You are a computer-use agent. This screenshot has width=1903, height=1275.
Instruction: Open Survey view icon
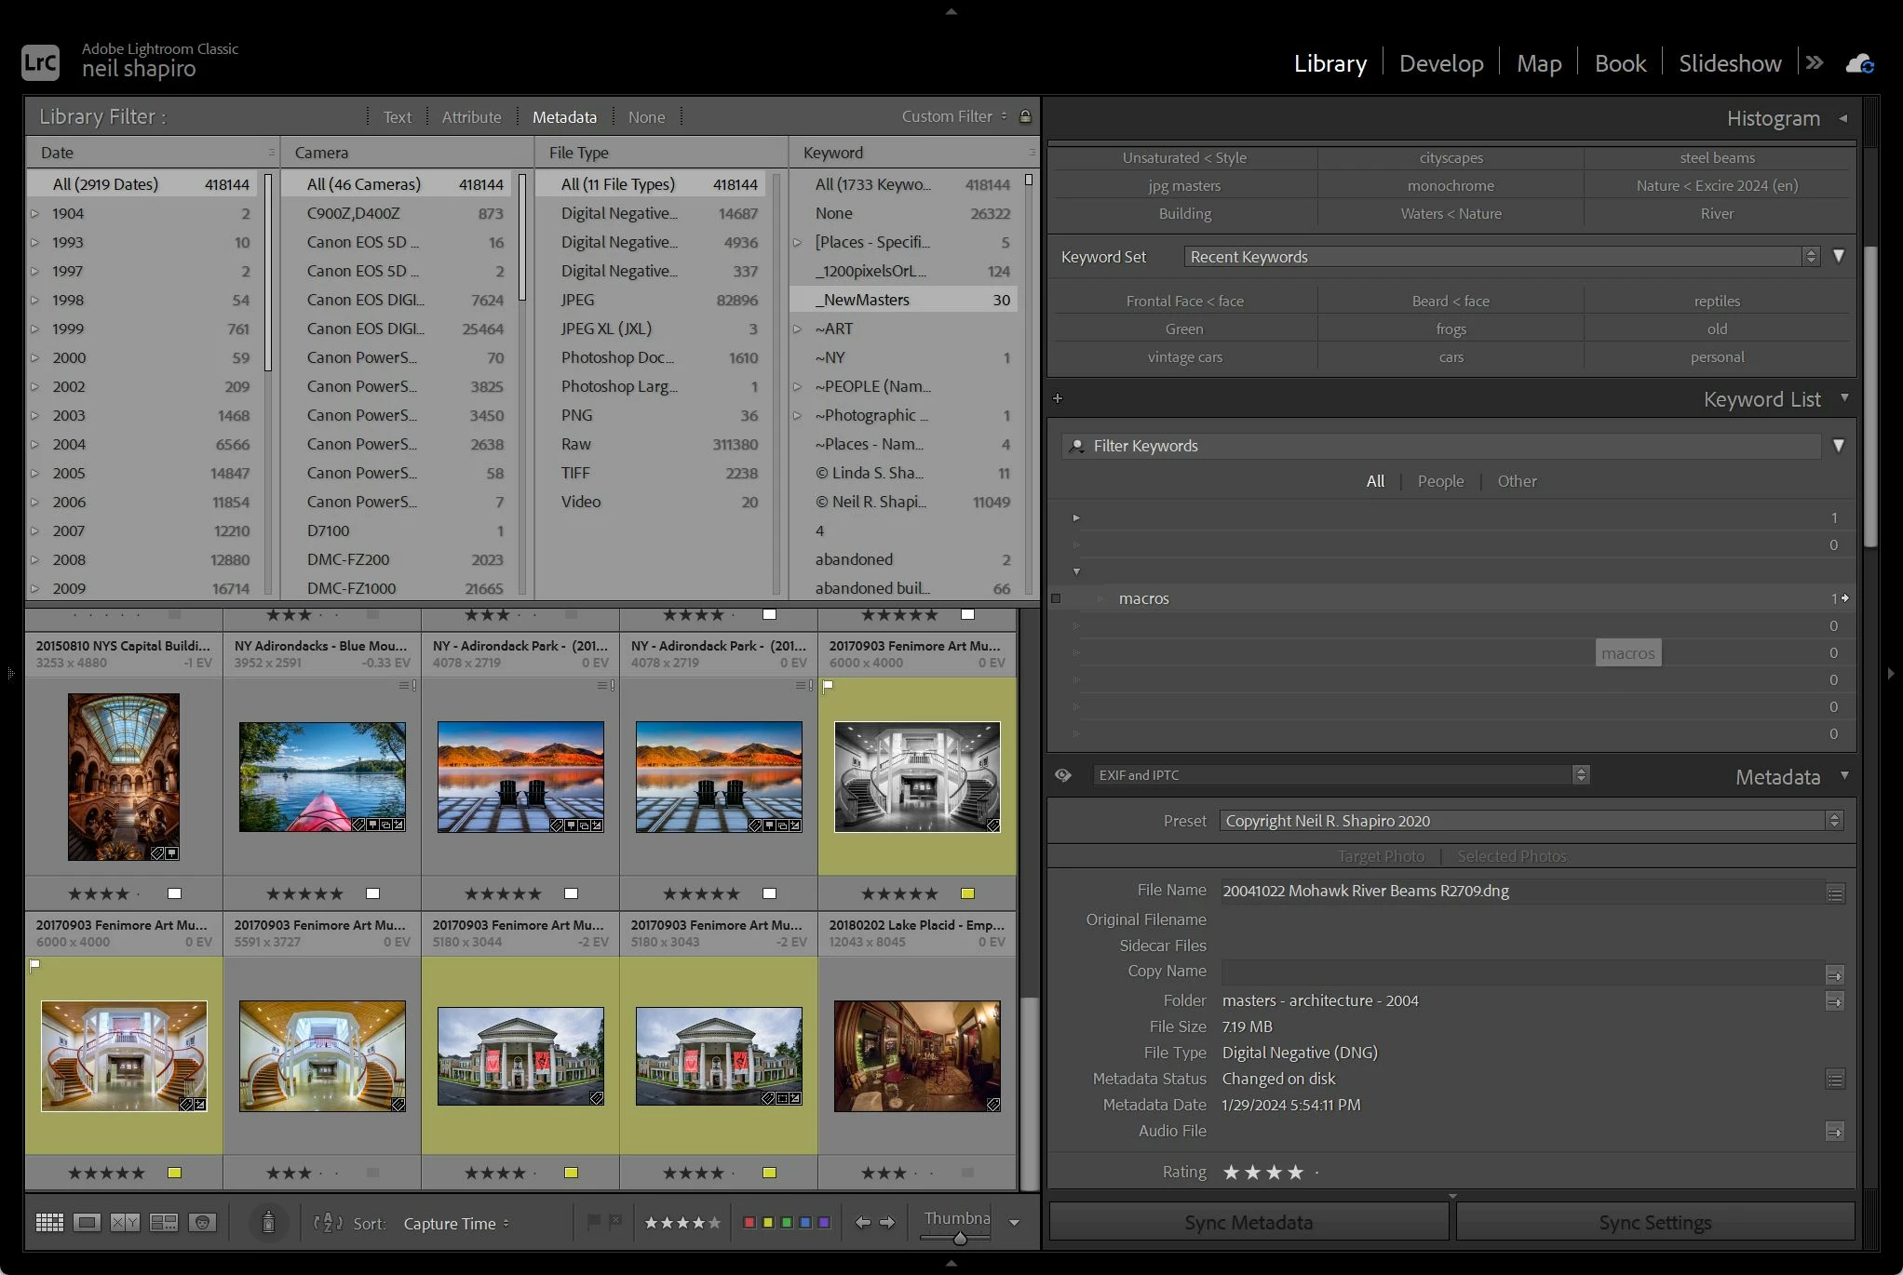coord(164,1223)
